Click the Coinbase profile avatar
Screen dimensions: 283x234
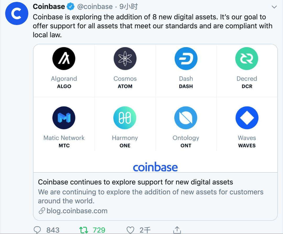click(x=17, y=14)
